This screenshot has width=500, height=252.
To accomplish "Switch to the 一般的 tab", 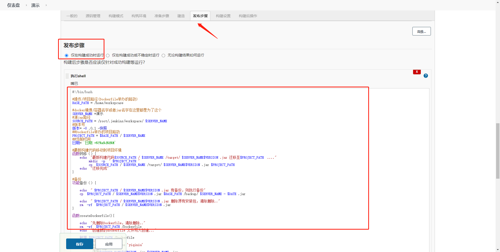I will (72, 16).
